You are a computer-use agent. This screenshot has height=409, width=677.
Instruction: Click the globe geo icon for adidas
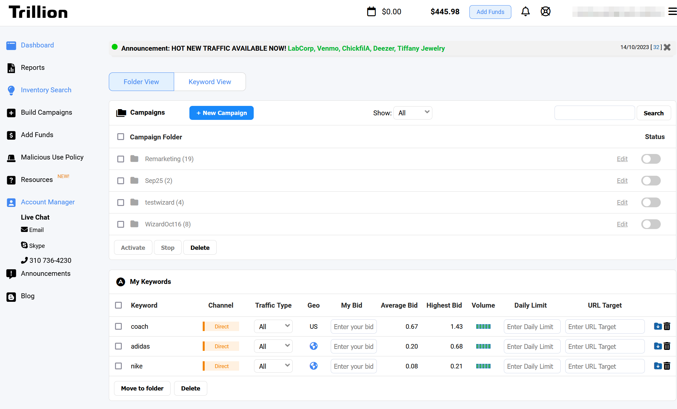pyautogui.click(x=313, y=346)
